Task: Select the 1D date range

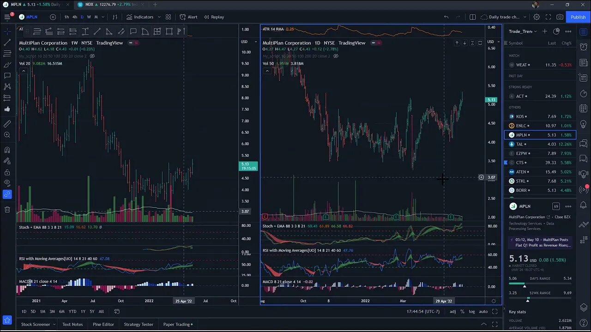Action: [x=24, y=312]
